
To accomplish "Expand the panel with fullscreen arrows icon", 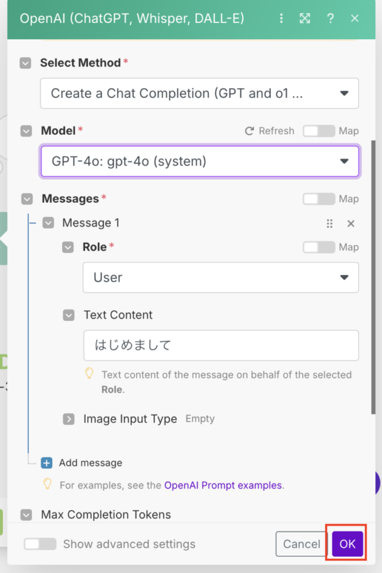I will click(305, 18).
